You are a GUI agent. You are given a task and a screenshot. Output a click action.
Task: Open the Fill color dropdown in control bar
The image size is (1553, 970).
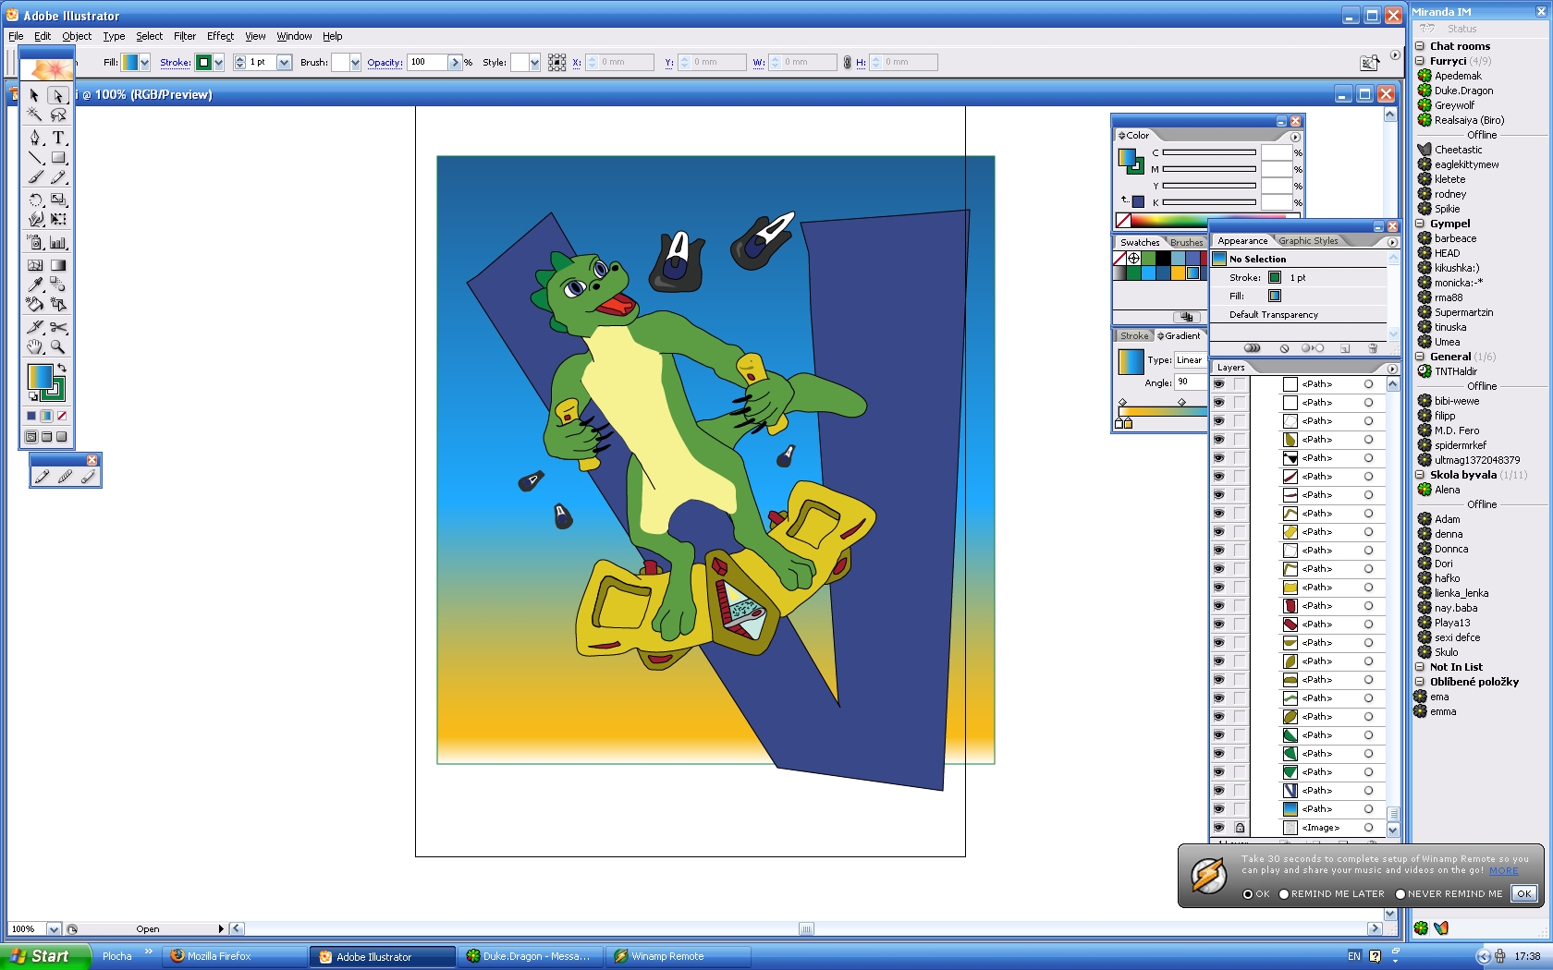click(x=144, y=63)
